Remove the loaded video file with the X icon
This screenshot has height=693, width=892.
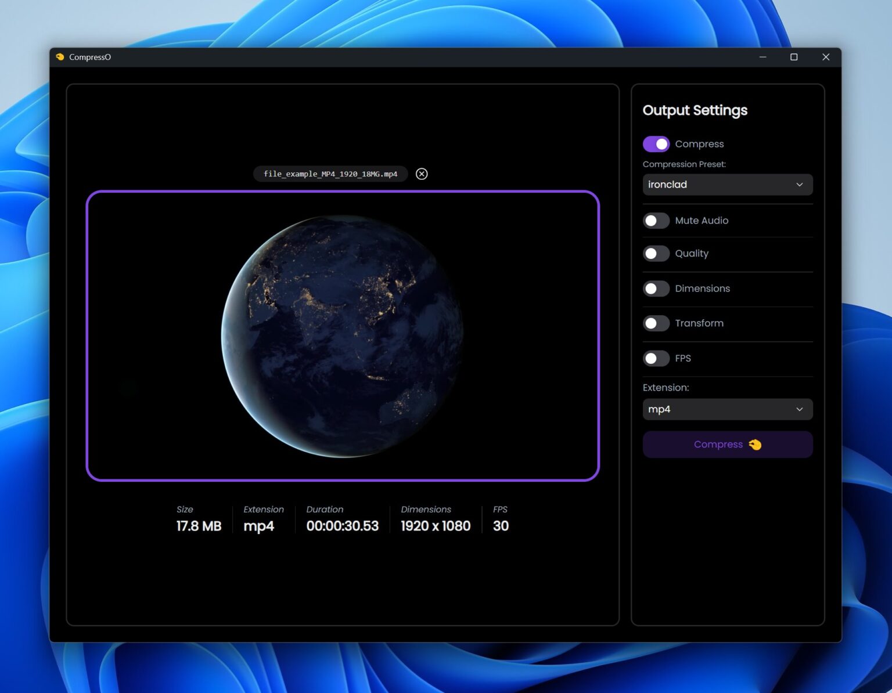(422, 174)
